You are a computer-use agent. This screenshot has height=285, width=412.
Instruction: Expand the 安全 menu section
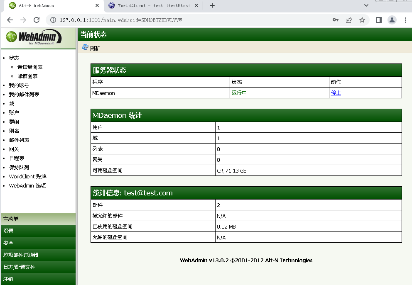(38, 243)
